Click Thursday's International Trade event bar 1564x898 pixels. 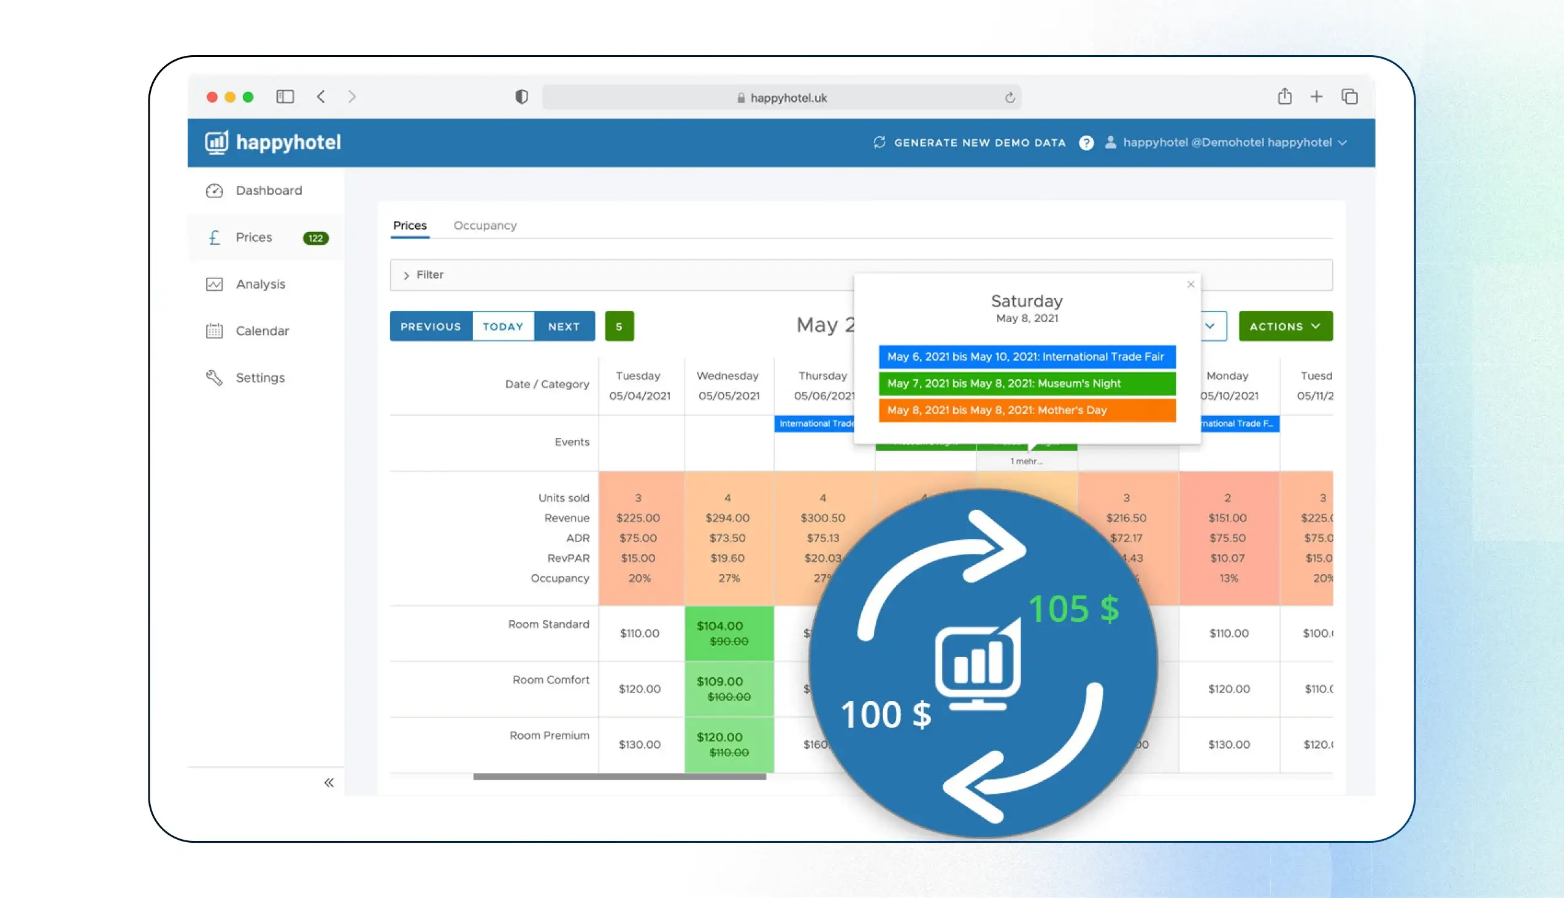[x=814, y=424]
